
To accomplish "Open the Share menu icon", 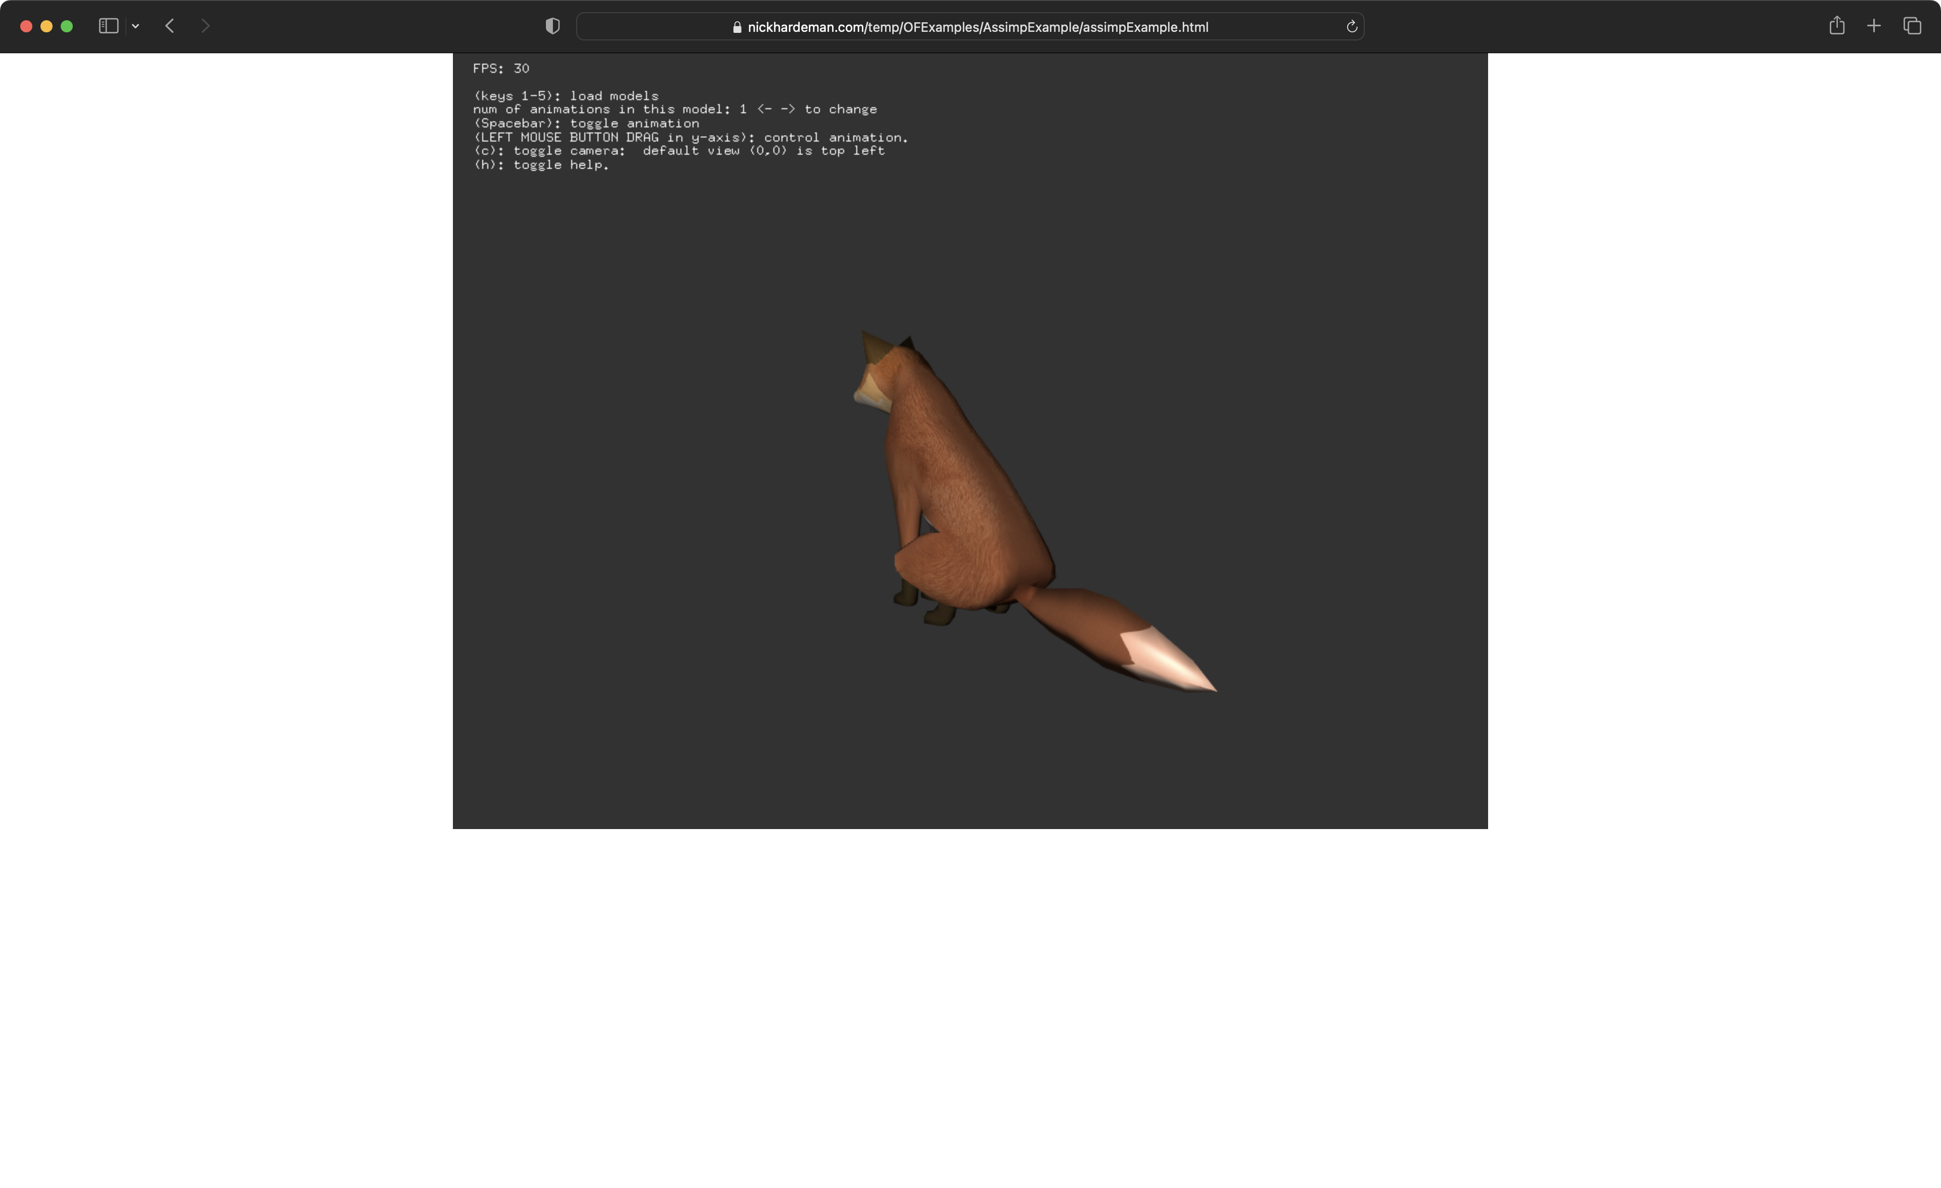I will pyautogui.click(x=1836, y=26).
